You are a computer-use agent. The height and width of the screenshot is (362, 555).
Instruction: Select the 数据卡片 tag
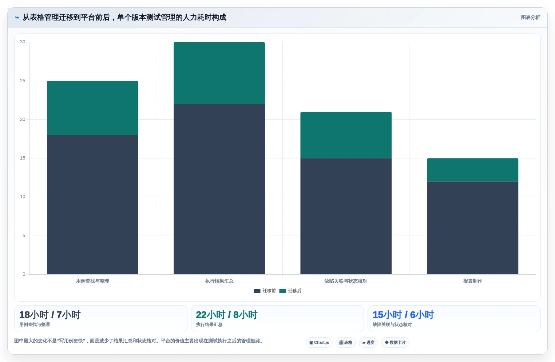(395, 342)
